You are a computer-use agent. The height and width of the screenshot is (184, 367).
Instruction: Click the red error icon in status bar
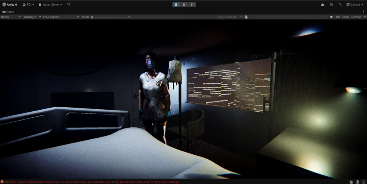point(2,182)
